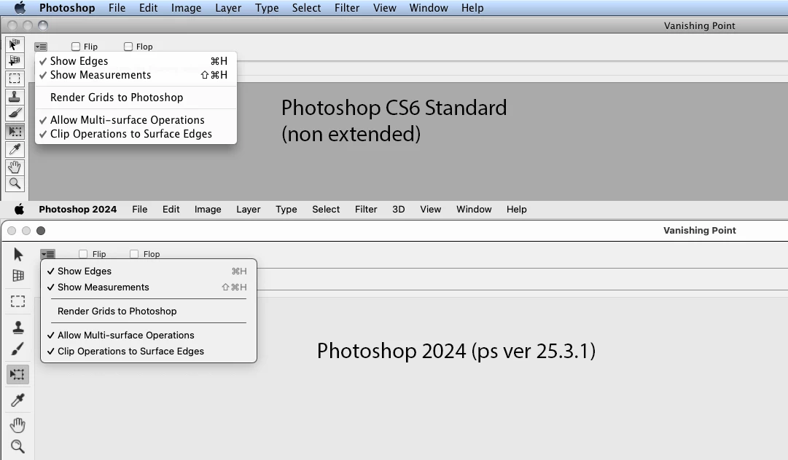Viewport: 788px width, 460px height.
Task: Tick Flop checkbox in CS6 window
Action: [x=128, y=47]
